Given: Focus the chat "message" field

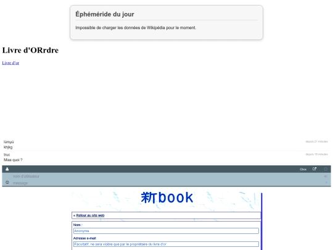Looking at the screenshot, I should click(x=166, y=183).
